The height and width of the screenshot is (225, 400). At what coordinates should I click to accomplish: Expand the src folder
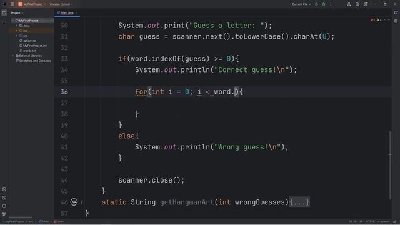tap(17, 36)
